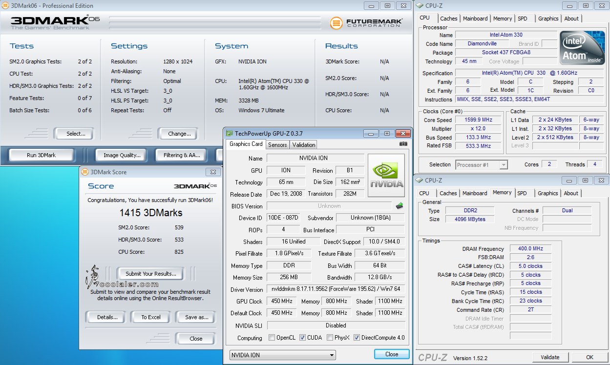Toggle the PhysX checkbox

coord(330,338)
